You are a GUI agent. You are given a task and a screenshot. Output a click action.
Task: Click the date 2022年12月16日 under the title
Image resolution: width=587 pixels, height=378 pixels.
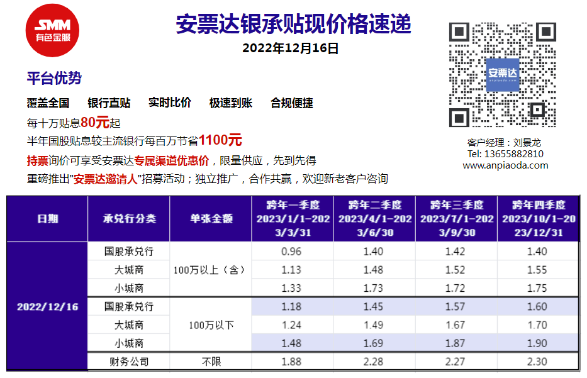[x=291, y=48]
